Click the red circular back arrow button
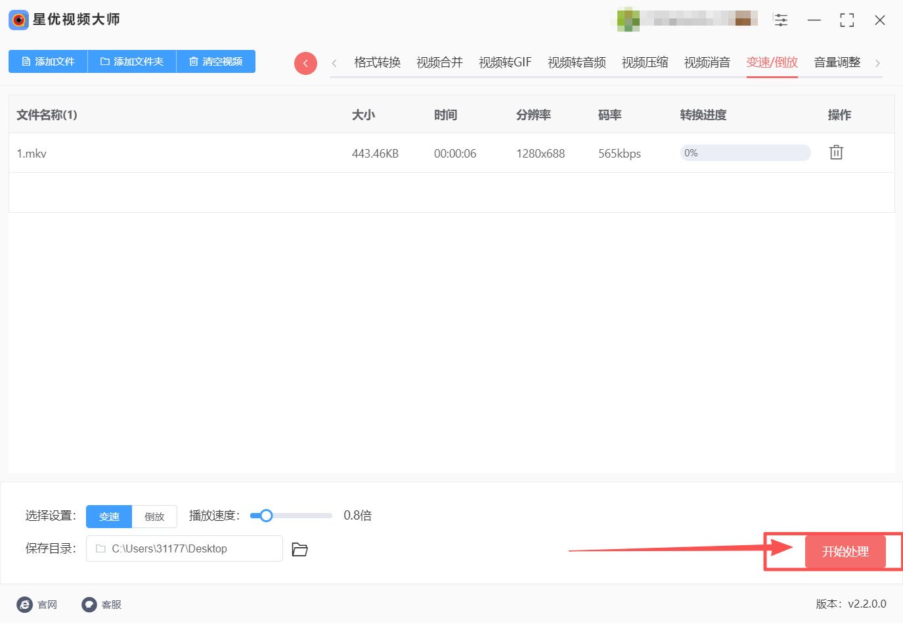Screen dimensions: 903x624 (305, 63)
